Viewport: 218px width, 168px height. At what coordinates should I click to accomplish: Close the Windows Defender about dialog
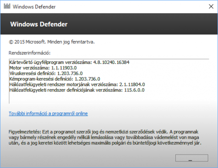click(211, 7)
